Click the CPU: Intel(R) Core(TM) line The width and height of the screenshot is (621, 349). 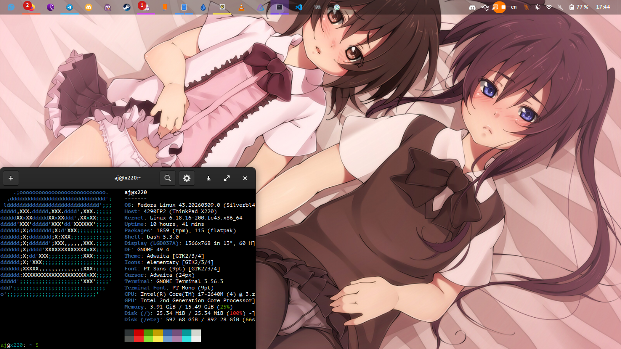coord(190,294)
